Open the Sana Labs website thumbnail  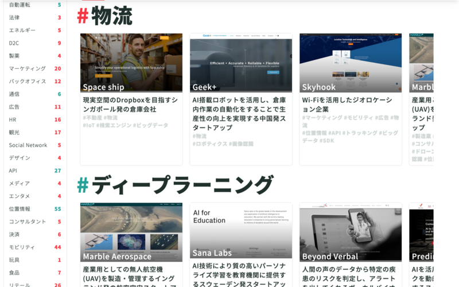click(x=241, y=231)
